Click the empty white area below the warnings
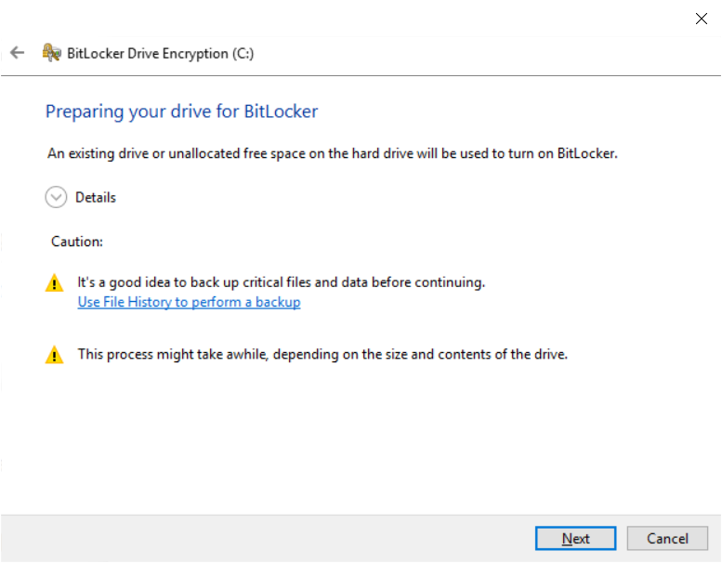This screenshot has height=563, width=722. point(360,438)
